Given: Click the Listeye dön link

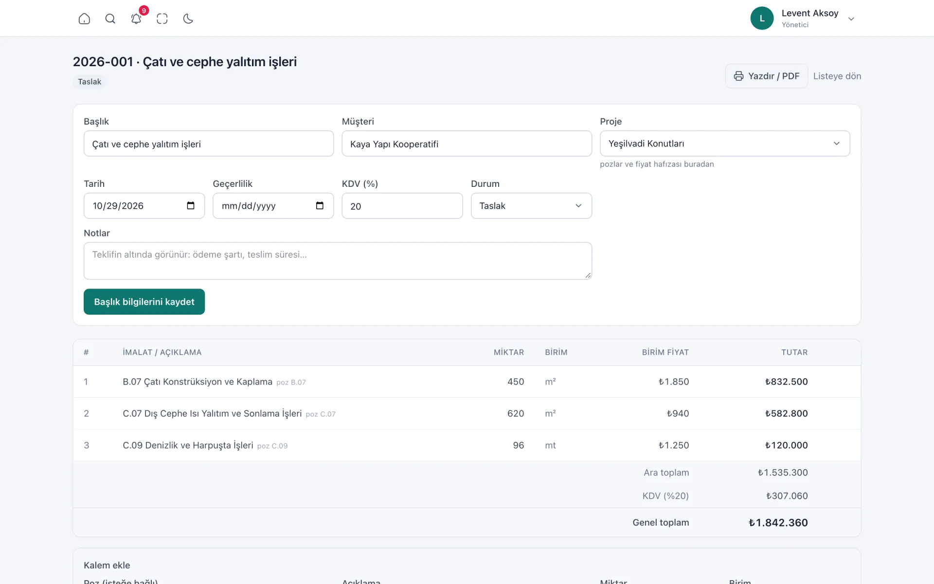Looking at the screenshot, I should pyautogui.click(x=837, y=76).
